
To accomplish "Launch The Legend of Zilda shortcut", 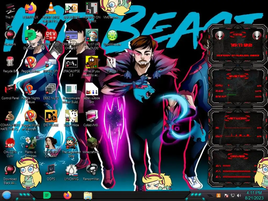I will pos(71,148).
